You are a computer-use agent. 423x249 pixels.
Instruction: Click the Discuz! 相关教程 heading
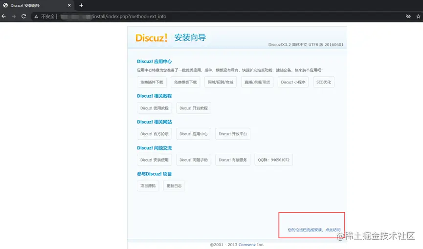click(x=155, y=96)
